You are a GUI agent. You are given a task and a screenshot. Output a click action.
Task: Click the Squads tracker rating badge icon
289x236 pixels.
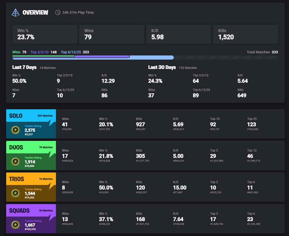click(16, 225)
